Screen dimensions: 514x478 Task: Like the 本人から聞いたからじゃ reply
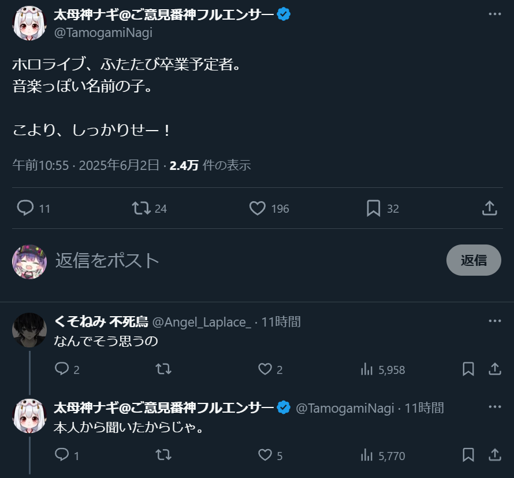265,455
